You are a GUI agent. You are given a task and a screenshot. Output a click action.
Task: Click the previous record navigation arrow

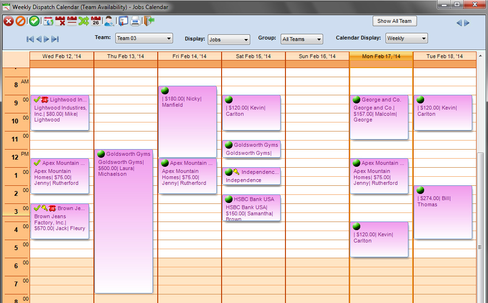39,39
